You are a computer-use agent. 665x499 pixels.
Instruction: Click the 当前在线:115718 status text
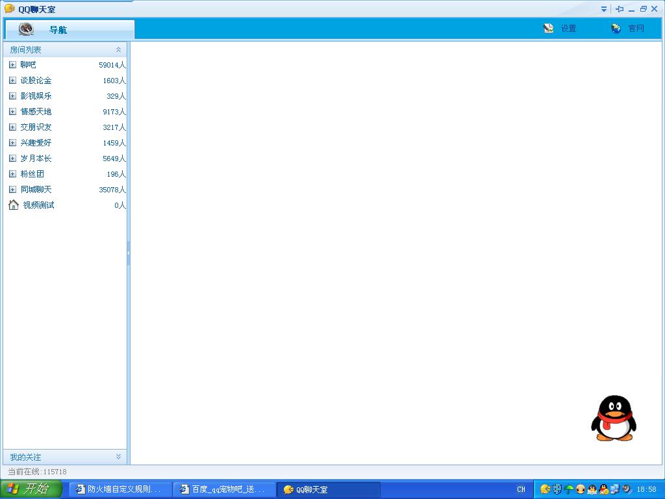[x=37, y=472]
